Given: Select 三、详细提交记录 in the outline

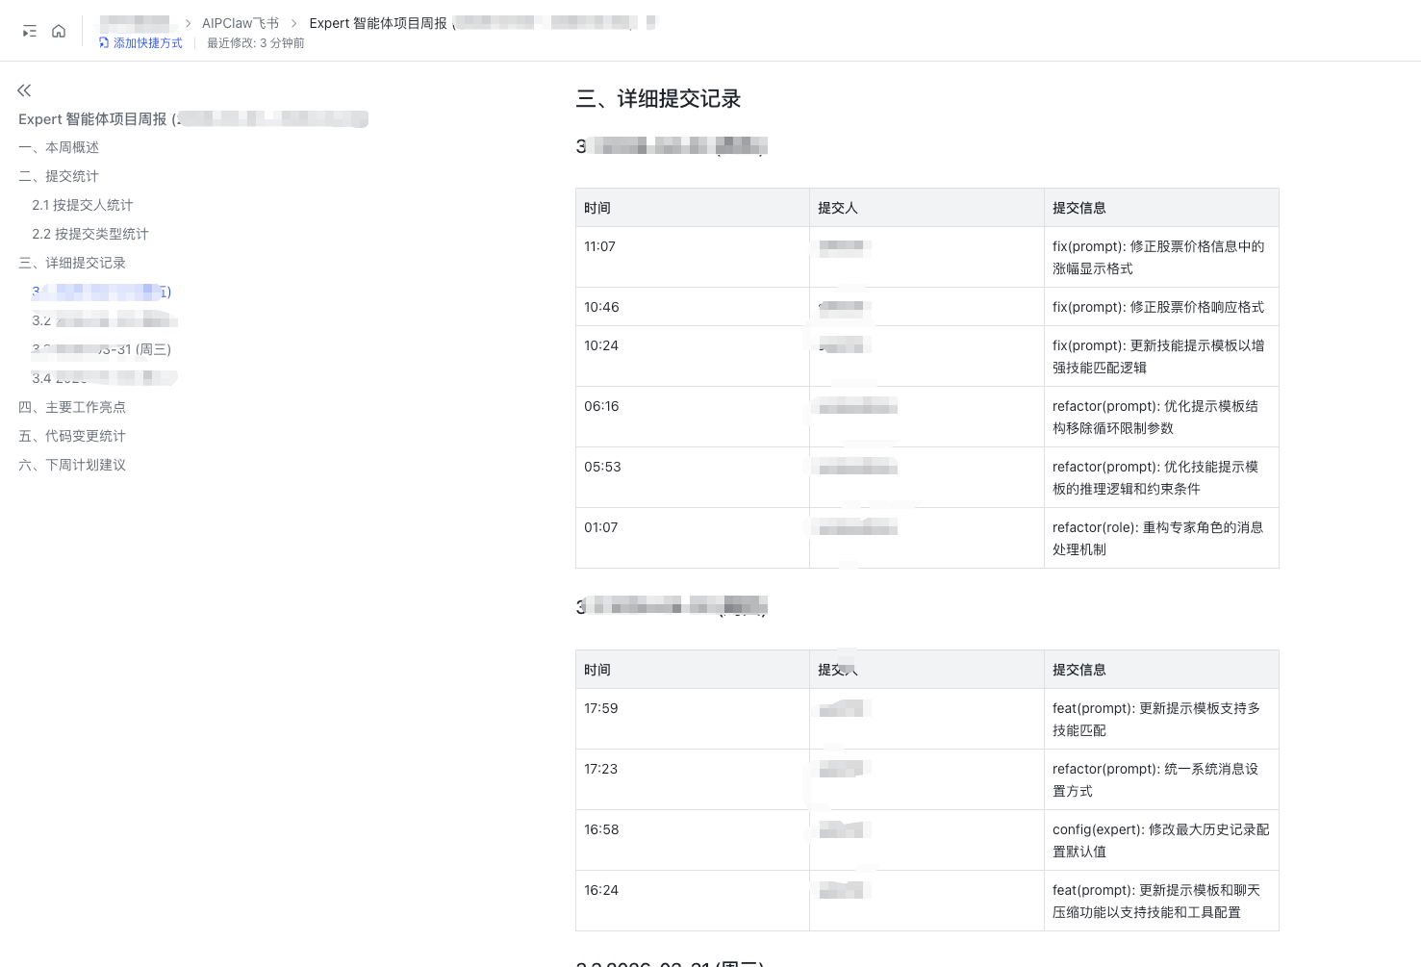Looking at the screenshot, I should click(73, 263).
